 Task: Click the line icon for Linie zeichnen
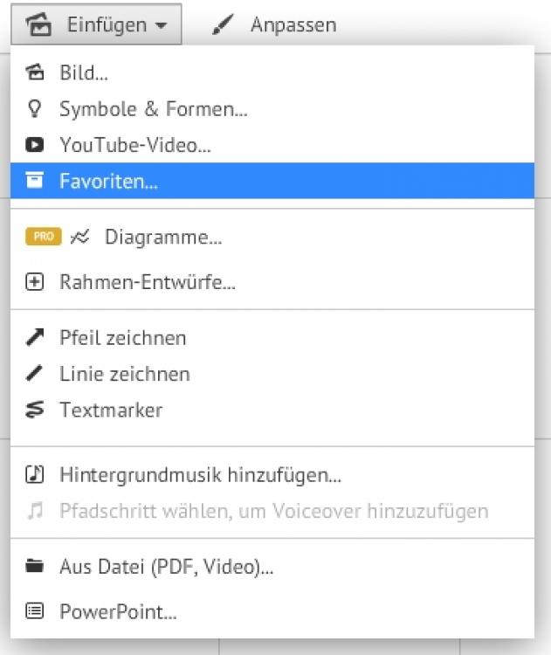pos(35,375)
